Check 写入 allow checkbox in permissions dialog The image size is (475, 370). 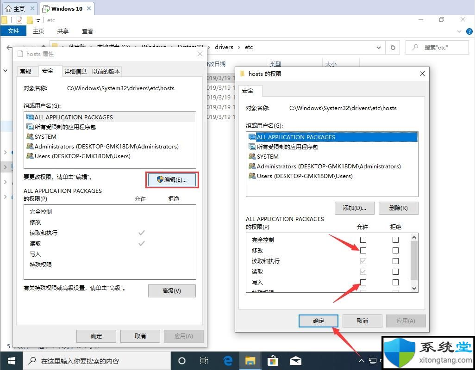click(x=363, y=282)
